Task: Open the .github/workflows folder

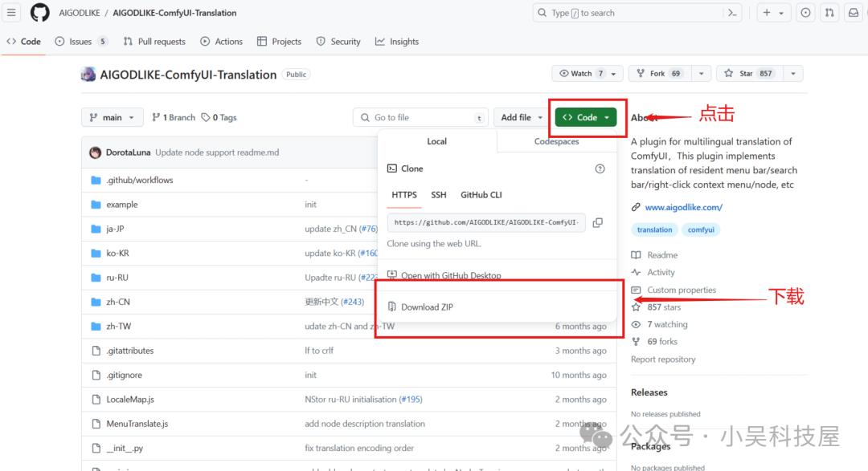Action: 140,181
